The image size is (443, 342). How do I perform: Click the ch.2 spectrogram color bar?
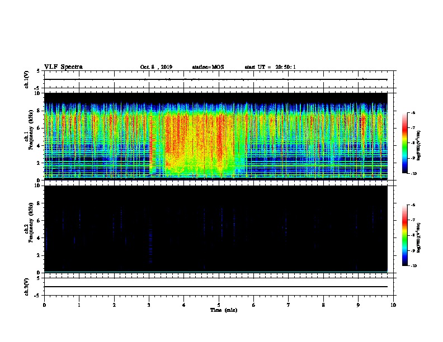coord(405,235)
